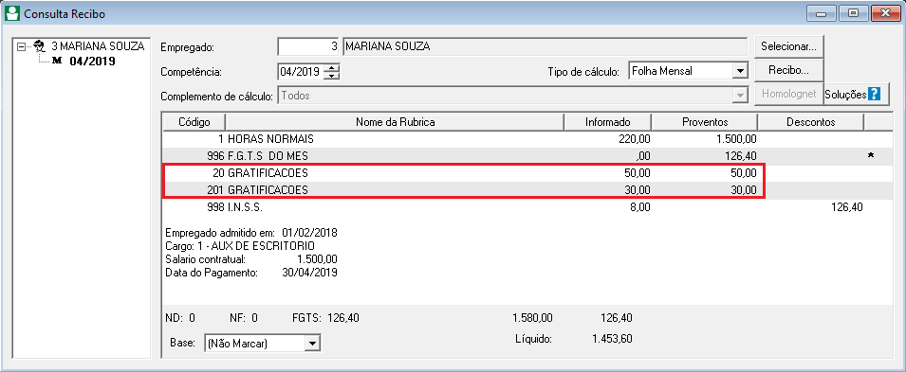The image size is (906, 372).
Task: Select the 998 I.N.S.S. row
Action: point(528,206)
